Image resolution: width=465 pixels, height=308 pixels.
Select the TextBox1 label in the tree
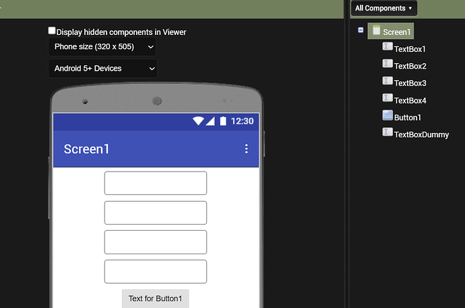[410, 49]
